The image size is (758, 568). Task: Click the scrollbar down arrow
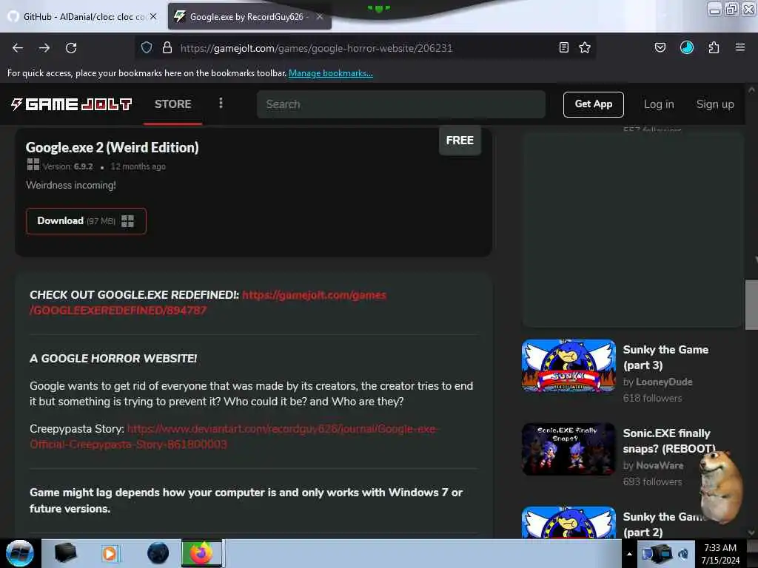tap(751, 532)
